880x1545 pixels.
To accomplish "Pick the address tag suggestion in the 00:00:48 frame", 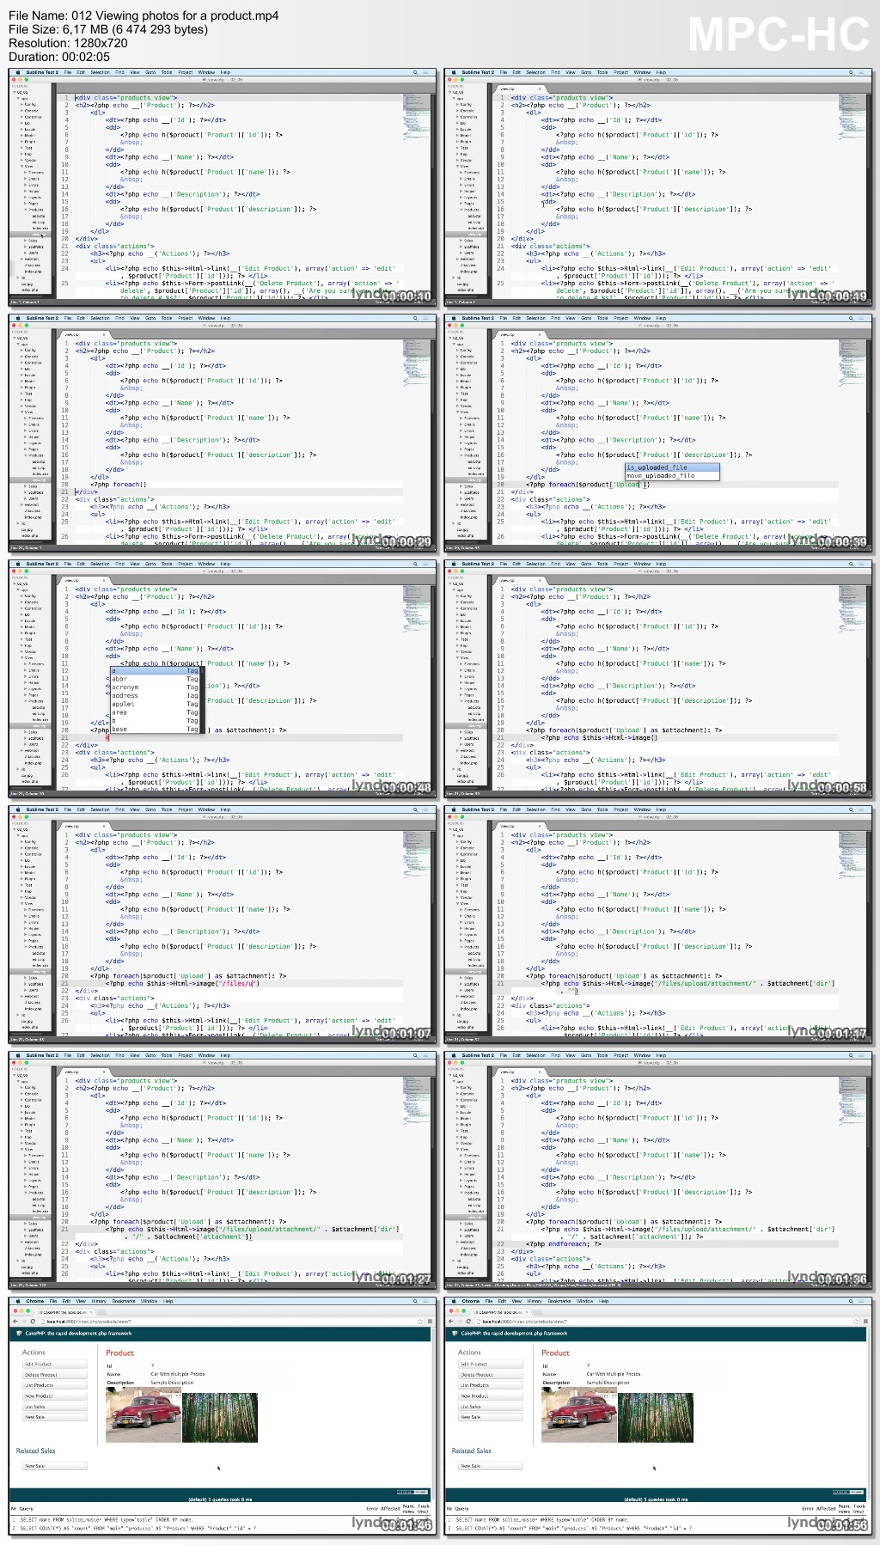I will coord(155,695).
